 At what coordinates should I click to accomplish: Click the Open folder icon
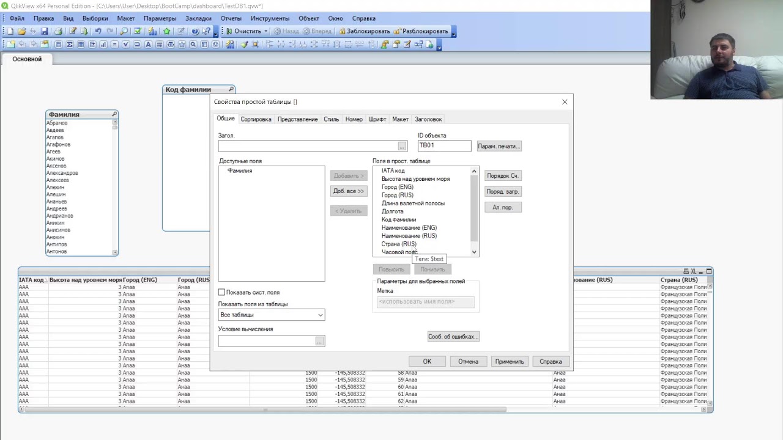(x=22, y=31)
